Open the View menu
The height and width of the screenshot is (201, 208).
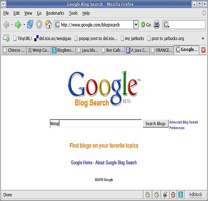(x=28, y=13)
